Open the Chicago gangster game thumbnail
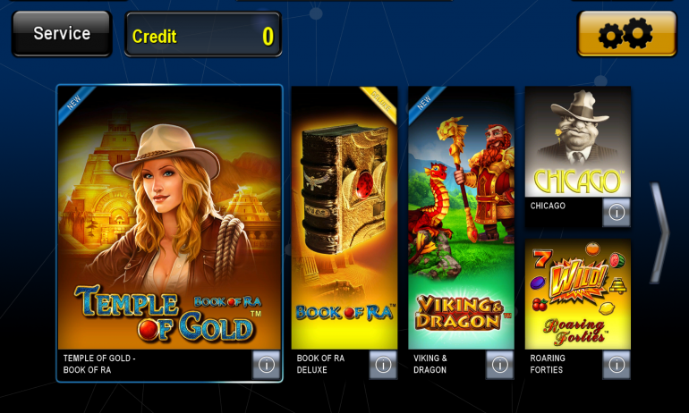The width and height of the screenshot is (689, 413). click(578, 142)
